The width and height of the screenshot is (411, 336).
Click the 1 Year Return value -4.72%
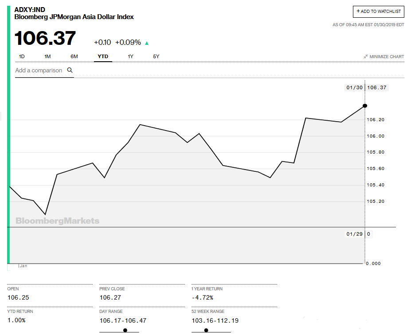pos(202,297)
